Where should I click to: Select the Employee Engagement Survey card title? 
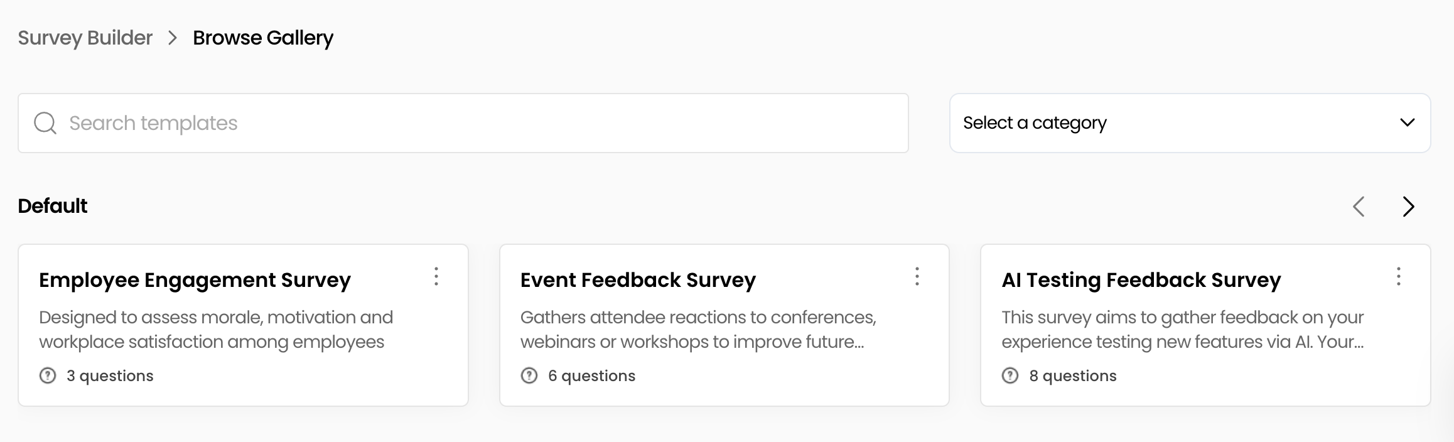[195, 280]
